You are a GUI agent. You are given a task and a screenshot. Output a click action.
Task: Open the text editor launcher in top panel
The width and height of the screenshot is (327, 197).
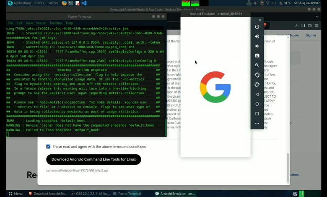coord(78,3)
